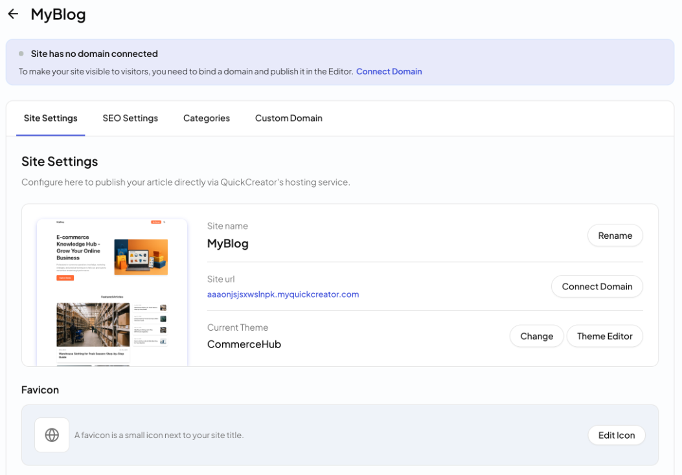682x475 pixels.
Task: Click Connect Domain button beside site url
Action: click(597, 287)
